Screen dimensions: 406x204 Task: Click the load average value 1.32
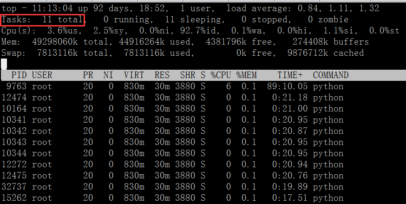369,8
